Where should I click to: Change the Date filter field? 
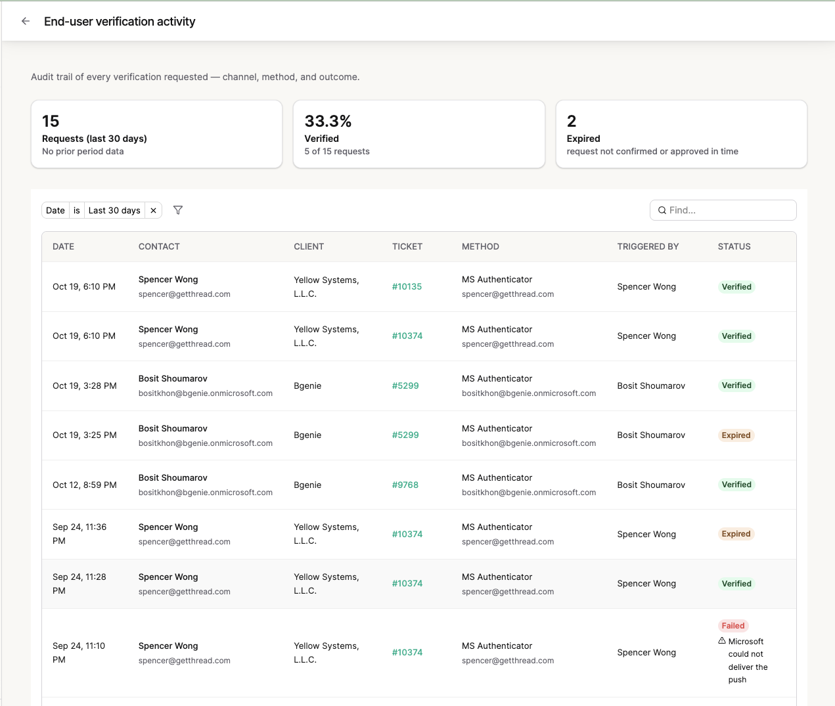55,210
